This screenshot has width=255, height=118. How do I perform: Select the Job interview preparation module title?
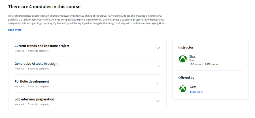[x=34, y=99]
